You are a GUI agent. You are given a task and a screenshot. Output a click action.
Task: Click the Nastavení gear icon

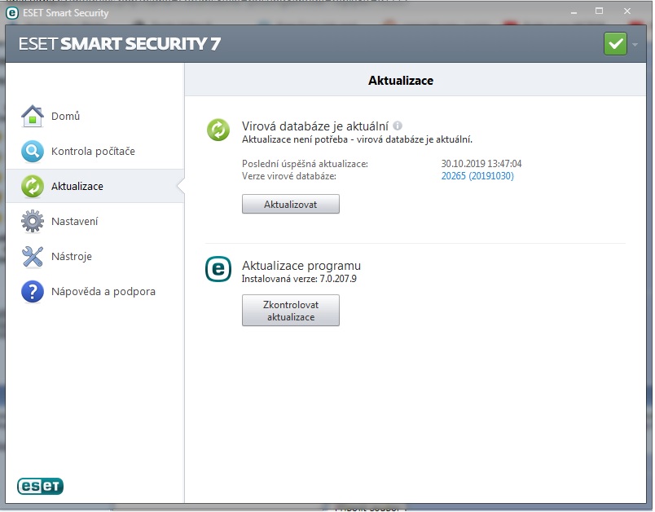(32, 222)
